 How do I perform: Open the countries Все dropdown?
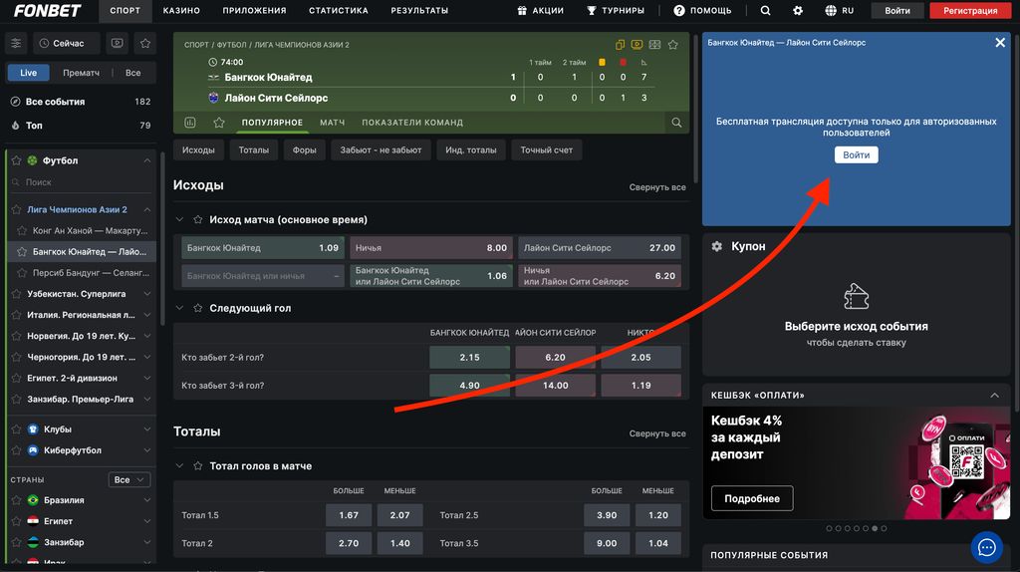[128, 479]
